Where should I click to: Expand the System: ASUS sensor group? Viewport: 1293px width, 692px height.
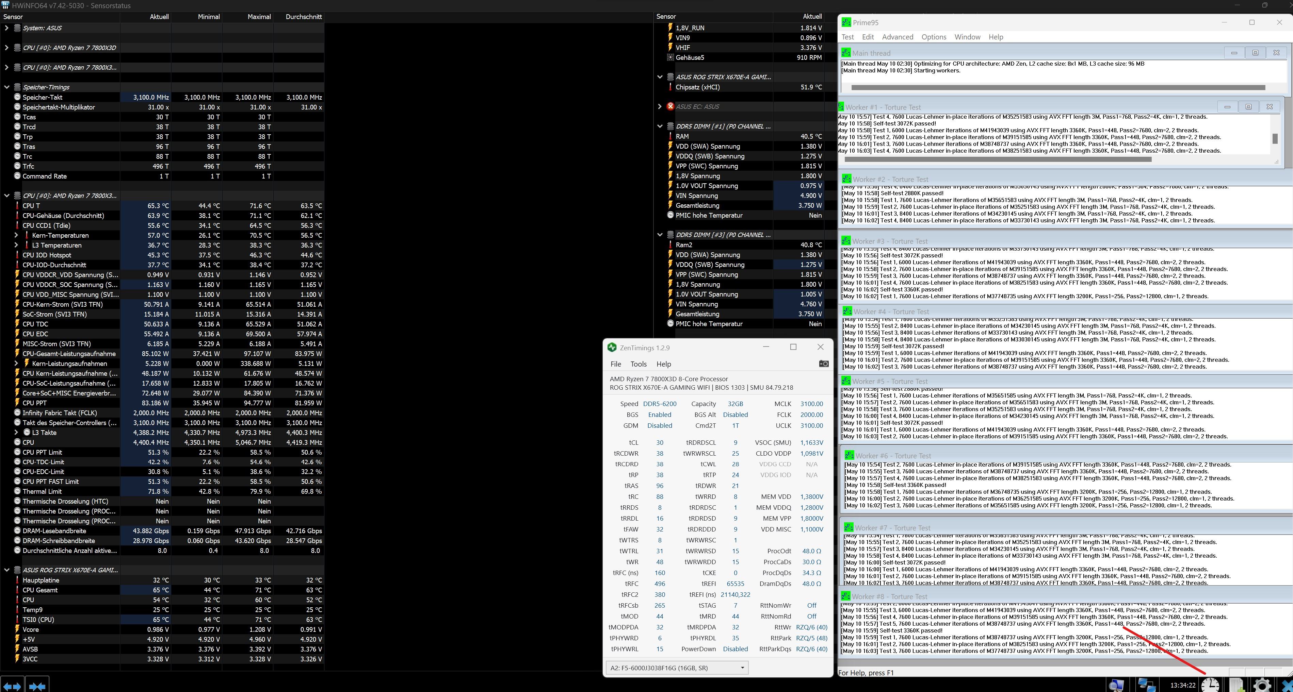tap(6, 28)
